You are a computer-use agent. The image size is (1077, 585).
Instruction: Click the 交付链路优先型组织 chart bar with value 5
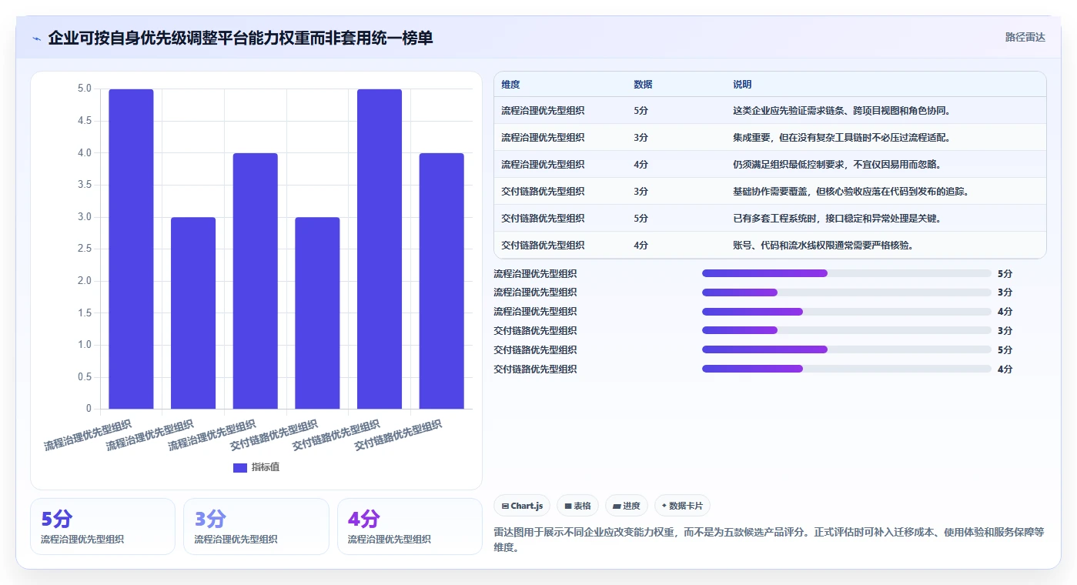[380, 249]
